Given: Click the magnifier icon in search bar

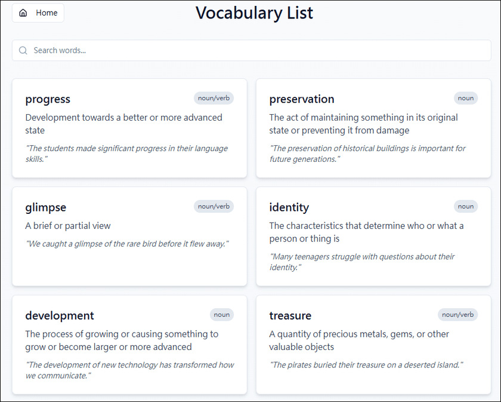Looking at the screenshot, I should pos(23,50).
